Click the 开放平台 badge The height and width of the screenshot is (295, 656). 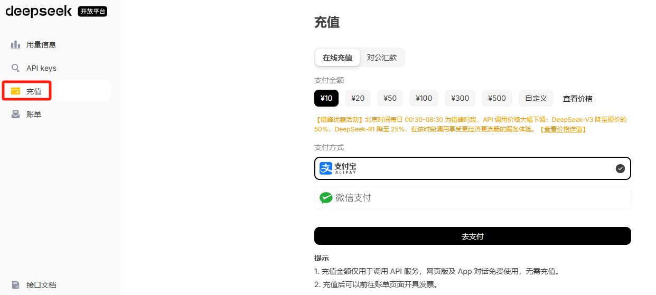[92, 12]
